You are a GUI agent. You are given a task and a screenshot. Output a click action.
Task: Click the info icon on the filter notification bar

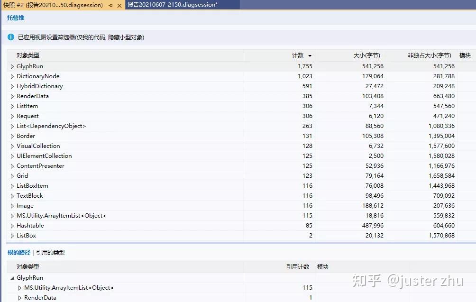(10, 37)
